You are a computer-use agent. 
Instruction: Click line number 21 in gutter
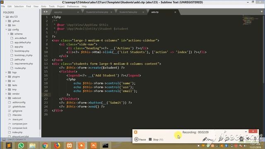point(46,95)
